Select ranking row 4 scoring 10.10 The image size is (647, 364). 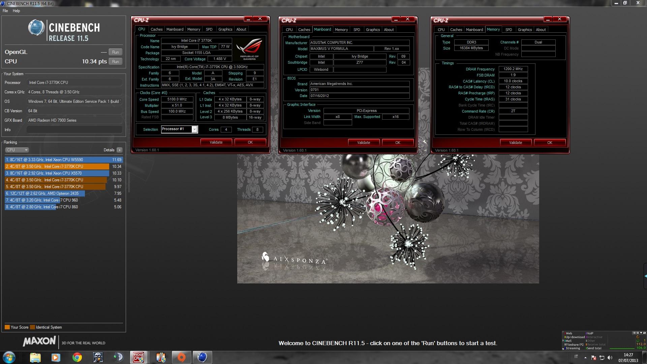pyautogui.click(x=64, y=180)
